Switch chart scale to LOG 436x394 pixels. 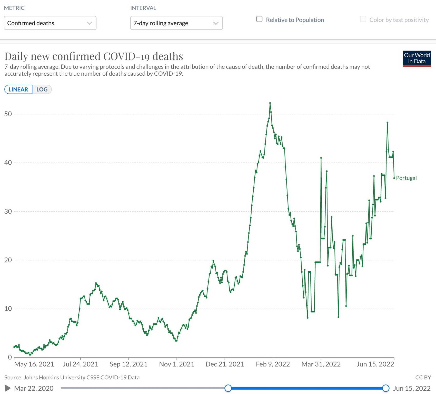(42, 89)
